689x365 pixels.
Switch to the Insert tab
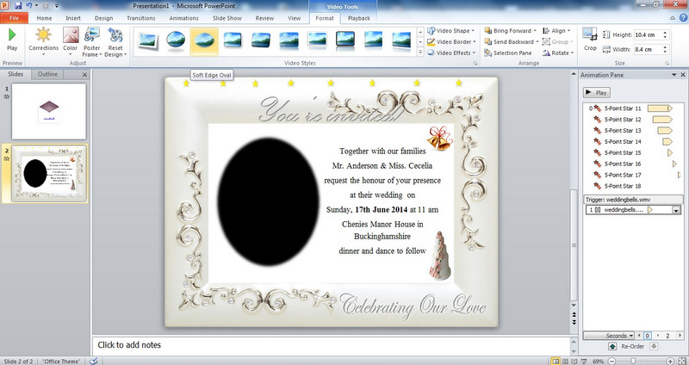[x=73, y=18]
